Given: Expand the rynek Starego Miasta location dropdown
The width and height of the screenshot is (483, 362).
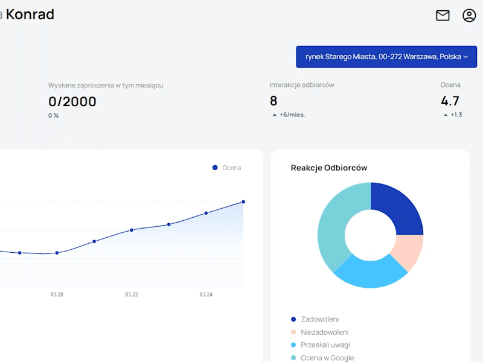Looking at the screenshot, I should click(386, 57).
